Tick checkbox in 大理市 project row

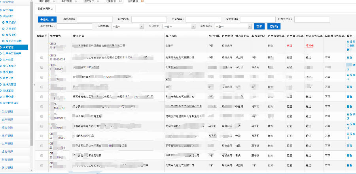(x=42, y=126)
